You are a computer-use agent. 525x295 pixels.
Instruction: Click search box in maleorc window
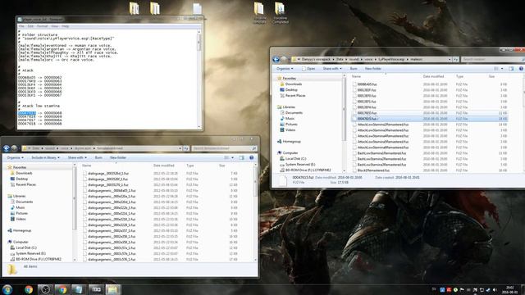[x=493, y=59]
